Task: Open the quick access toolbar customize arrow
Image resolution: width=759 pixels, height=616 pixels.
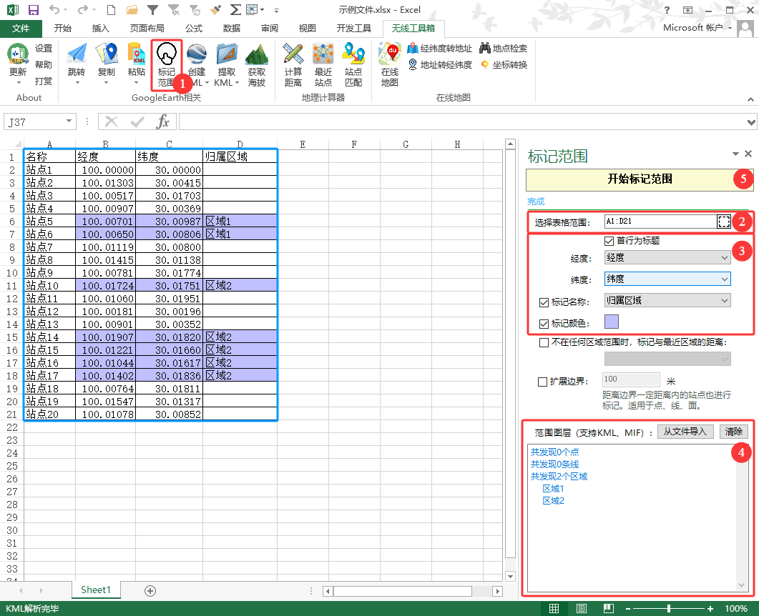Action: [x=276, y=10]
